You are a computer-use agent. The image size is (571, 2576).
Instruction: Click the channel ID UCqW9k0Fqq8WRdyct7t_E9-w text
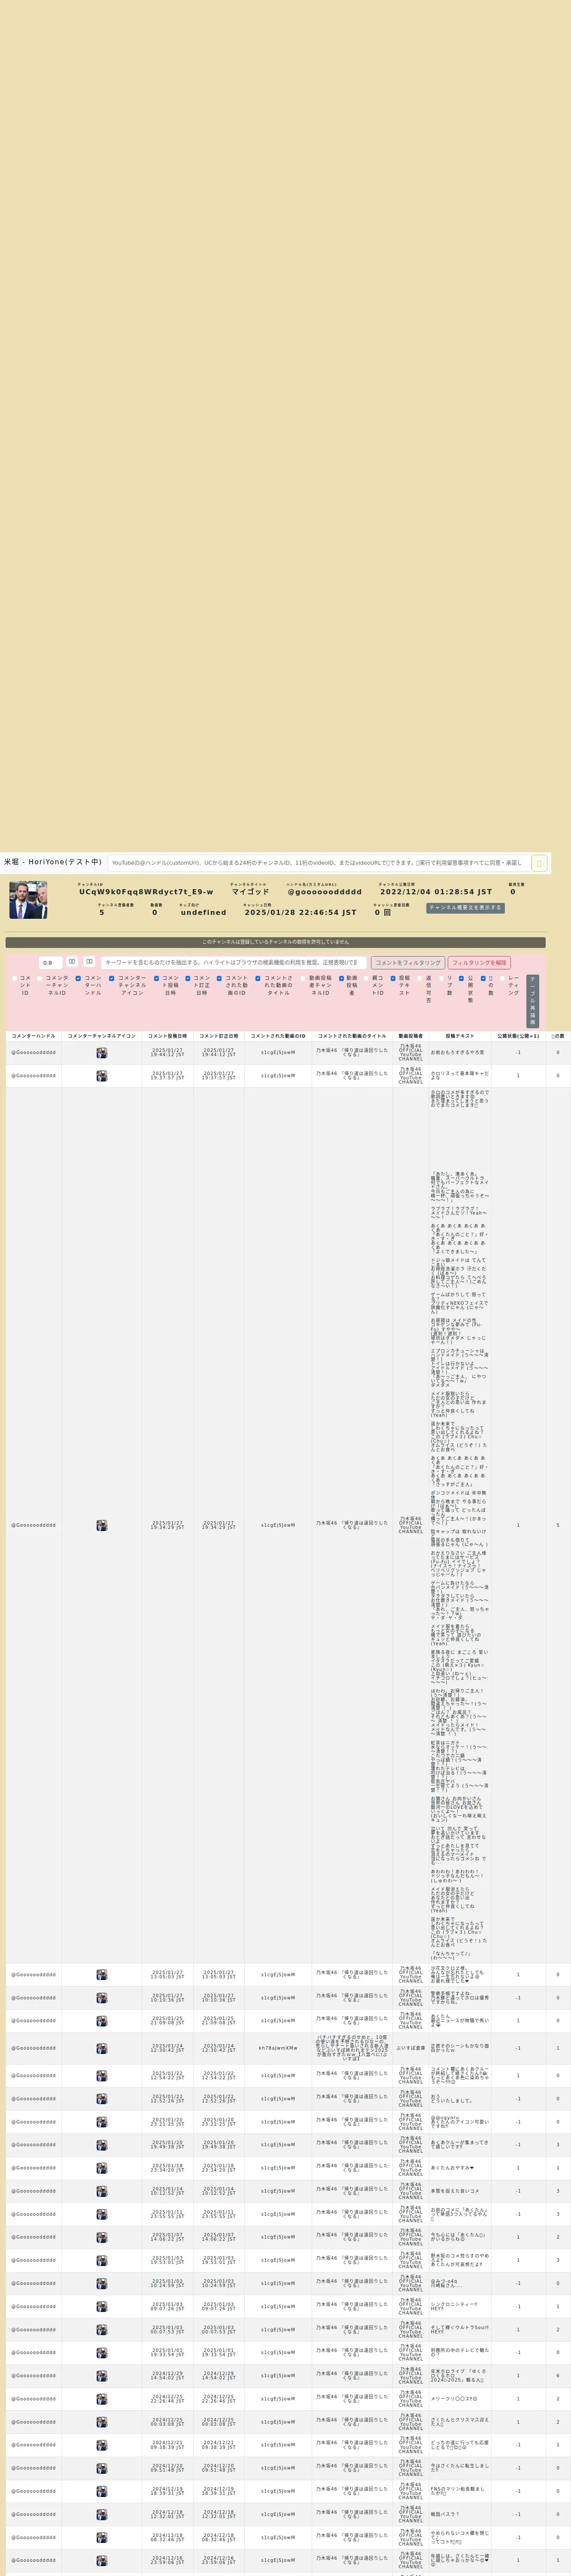146,892
